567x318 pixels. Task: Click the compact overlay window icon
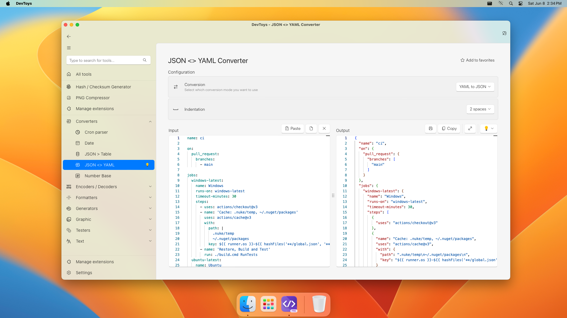click(504, 34)
